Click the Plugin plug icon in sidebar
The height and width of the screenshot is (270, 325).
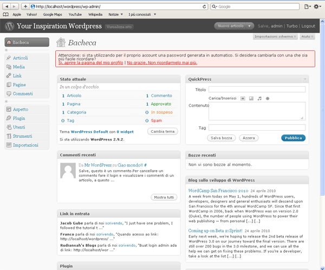coord(9,118)
